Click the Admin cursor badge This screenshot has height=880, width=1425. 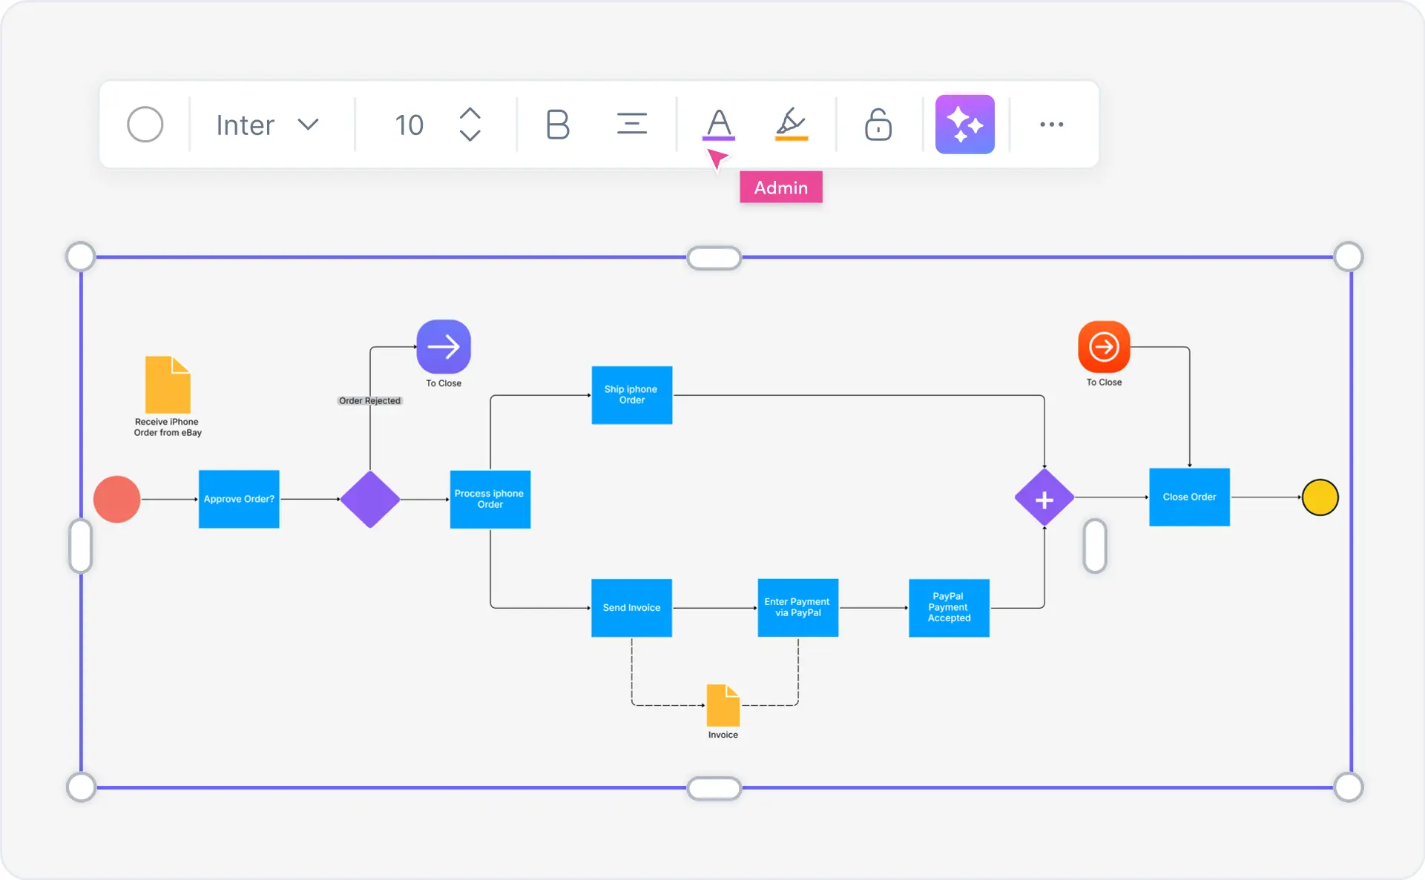[780, 188]
